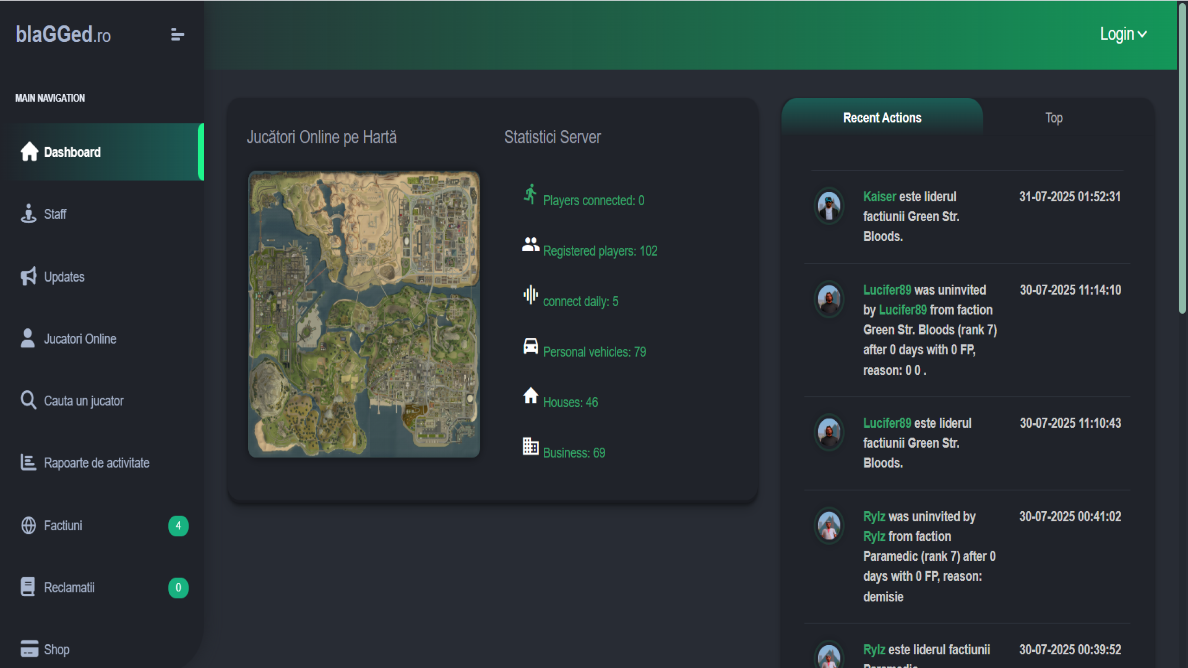The height and width of the screenshot is (668, 1188).
Task: Open Kaiser's player profile link
Action: pos(879,197)
